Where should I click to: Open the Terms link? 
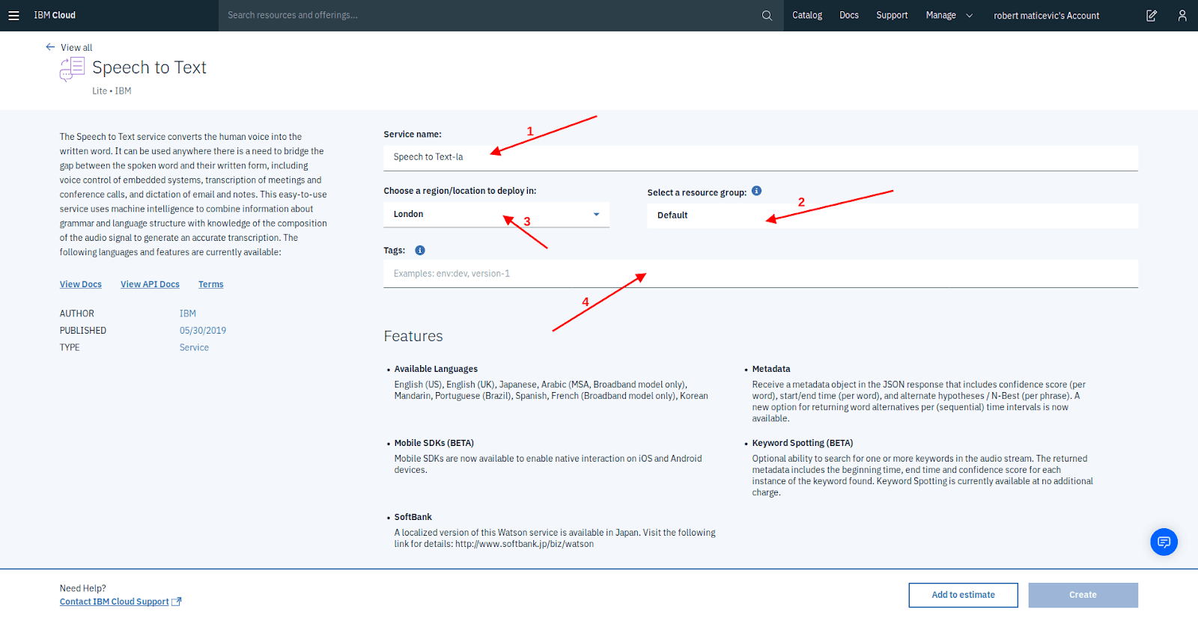pos(211,284)
